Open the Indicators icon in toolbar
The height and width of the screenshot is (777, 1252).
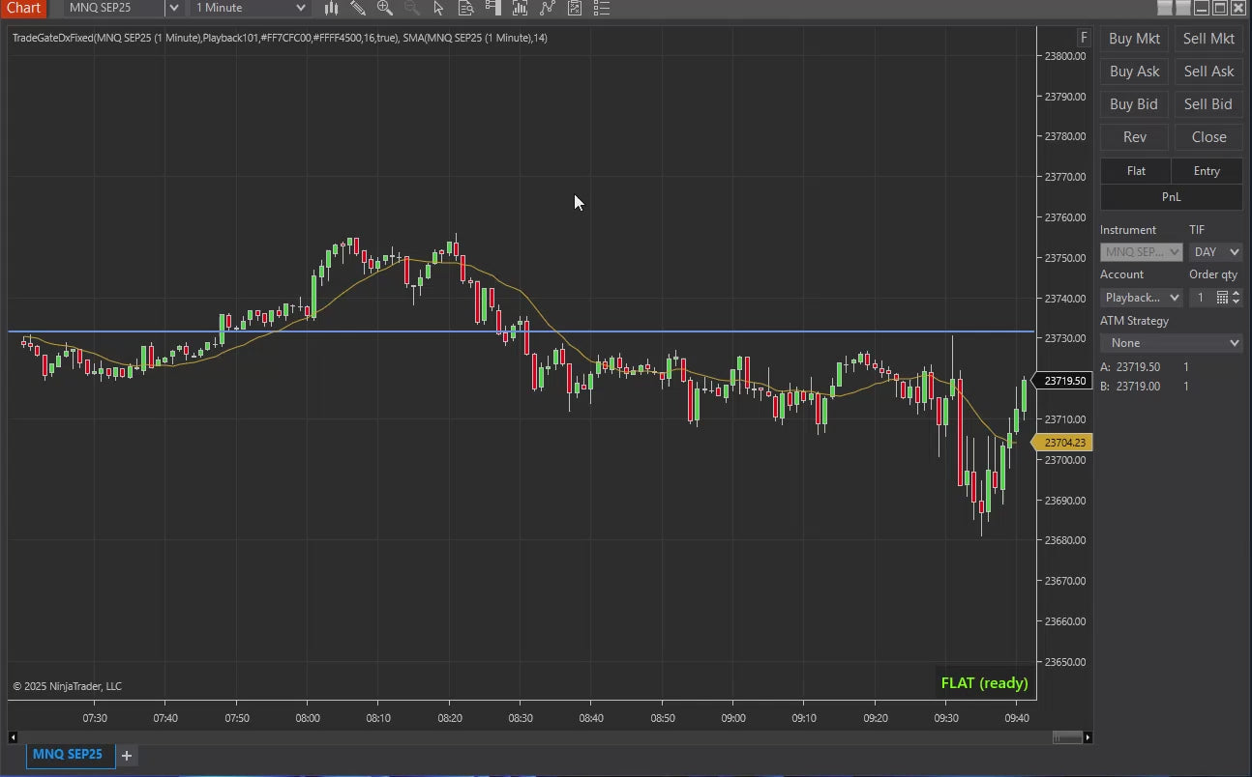pyautogui.click(x=521, y=9)
